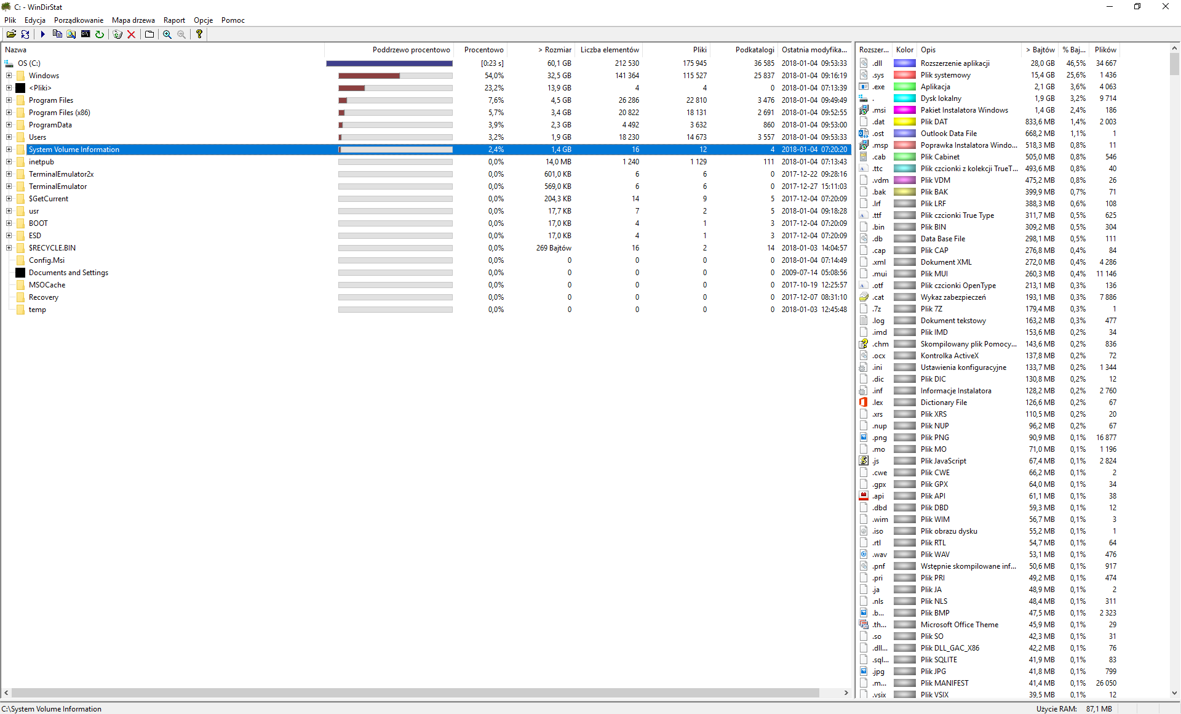Click the Delete to Recycle Bin icon

coord(117,34)
